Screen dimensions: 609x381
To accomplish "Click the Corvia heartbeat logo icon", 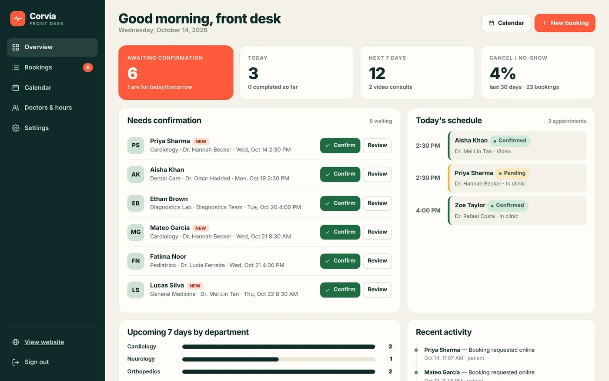I will click(18, 19).
